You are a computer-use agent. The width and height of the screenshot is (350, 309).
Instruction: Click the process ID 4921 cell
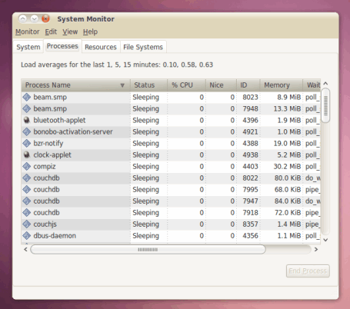pos(250,131)
